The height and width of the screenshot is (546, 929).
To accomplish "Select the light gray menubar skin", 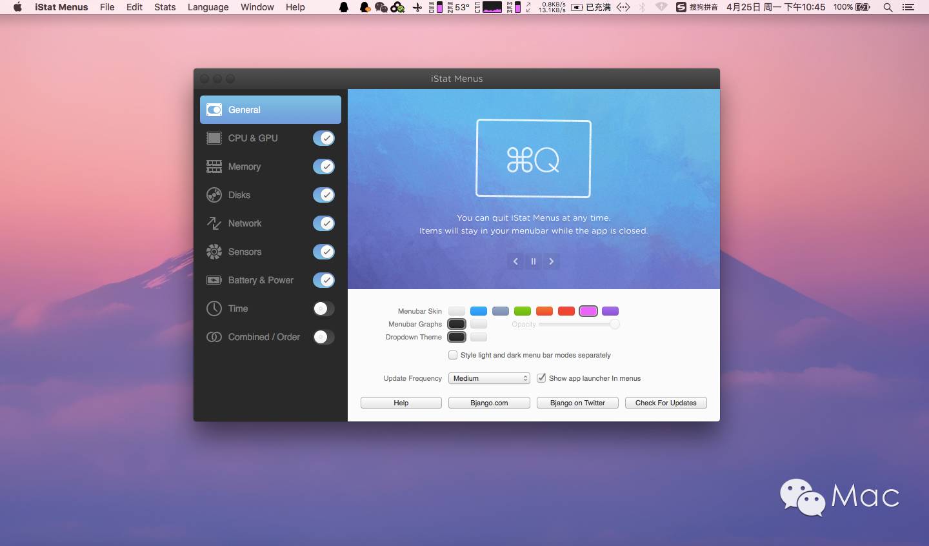I will (457, 311).
